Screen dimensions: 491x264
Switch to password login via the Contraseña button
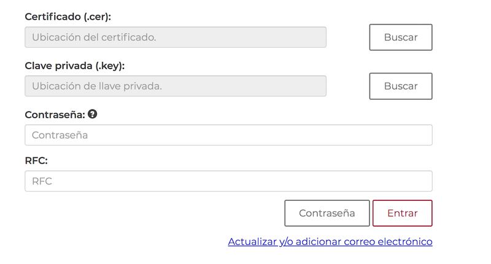(327, 213)
